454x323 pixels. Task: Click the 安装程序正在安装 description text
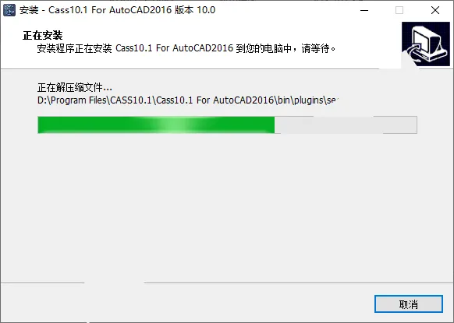click(x=74, y=48)
